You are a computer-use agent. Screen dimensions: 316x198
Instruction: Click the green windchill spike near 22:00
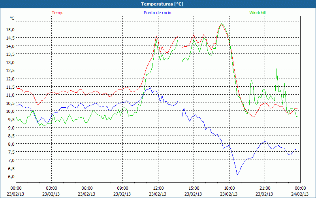pyautogui.click(x=277, y=69)
